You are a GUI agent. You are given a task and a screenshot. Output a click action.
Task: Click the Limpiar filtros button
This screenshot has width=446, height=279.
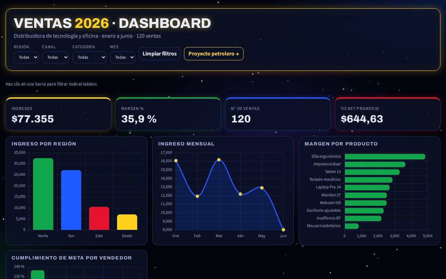click(x=160, y=54)
